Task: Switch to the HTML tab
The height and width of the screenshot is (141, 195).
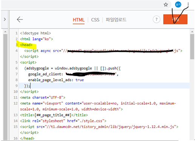Action: (78, 20)
